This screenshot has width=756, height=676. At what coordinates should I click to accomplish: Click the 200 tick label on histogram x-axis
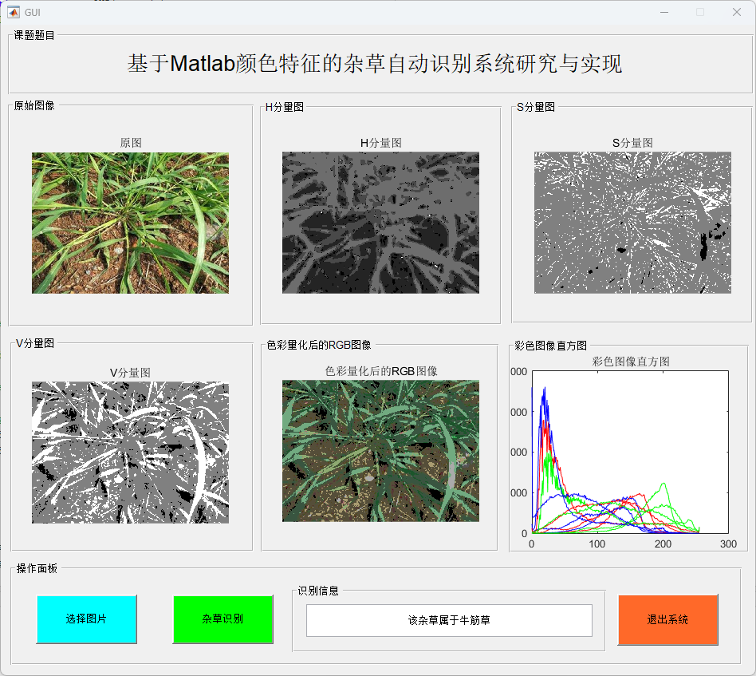click(x=663, y=544)
